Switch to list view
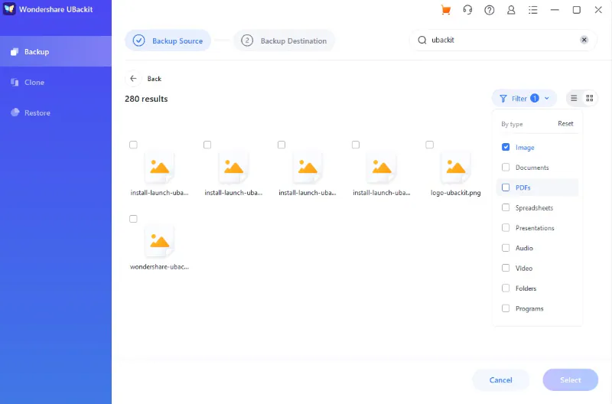This screenshot has height=404, width=612. click(574, 99)
